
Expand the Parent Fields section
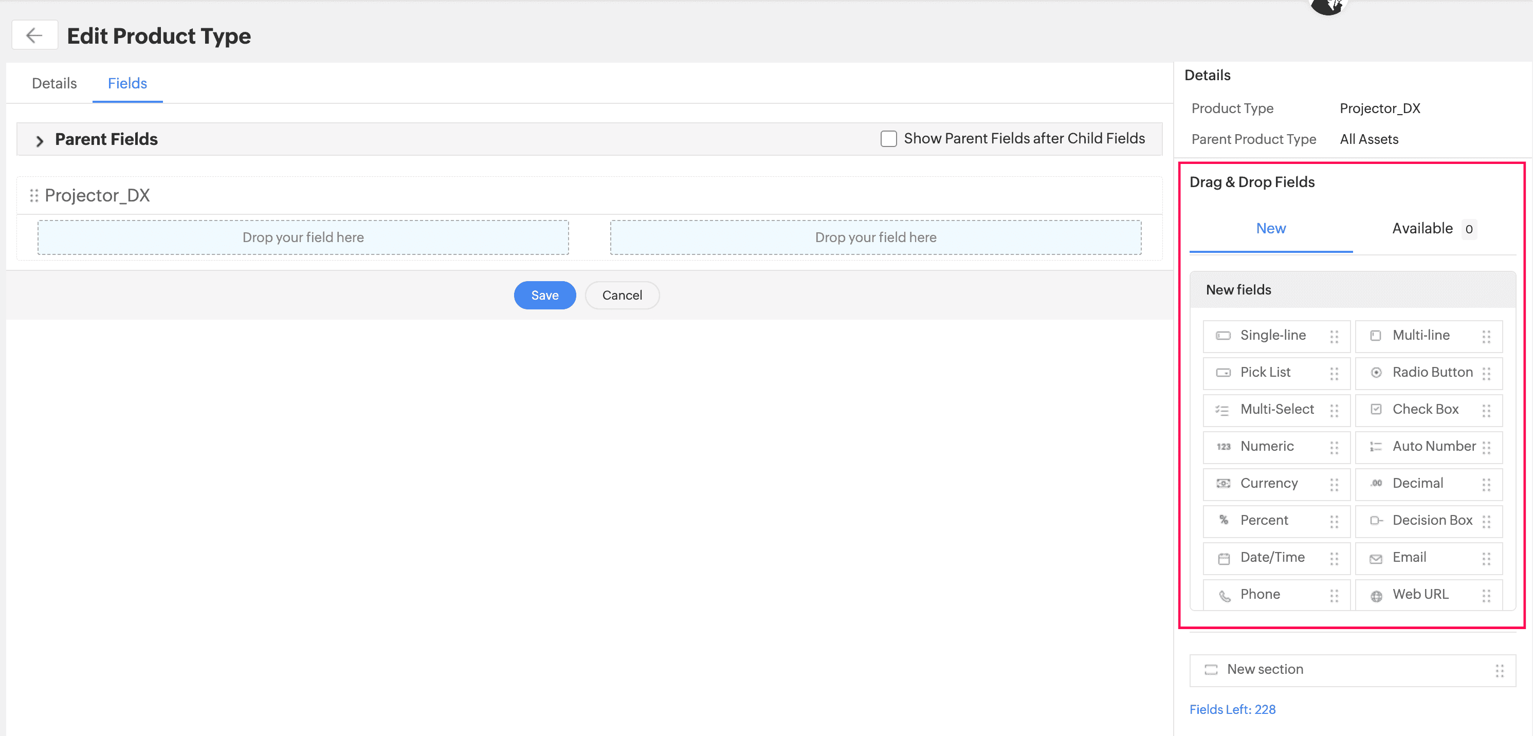[39, 140]
